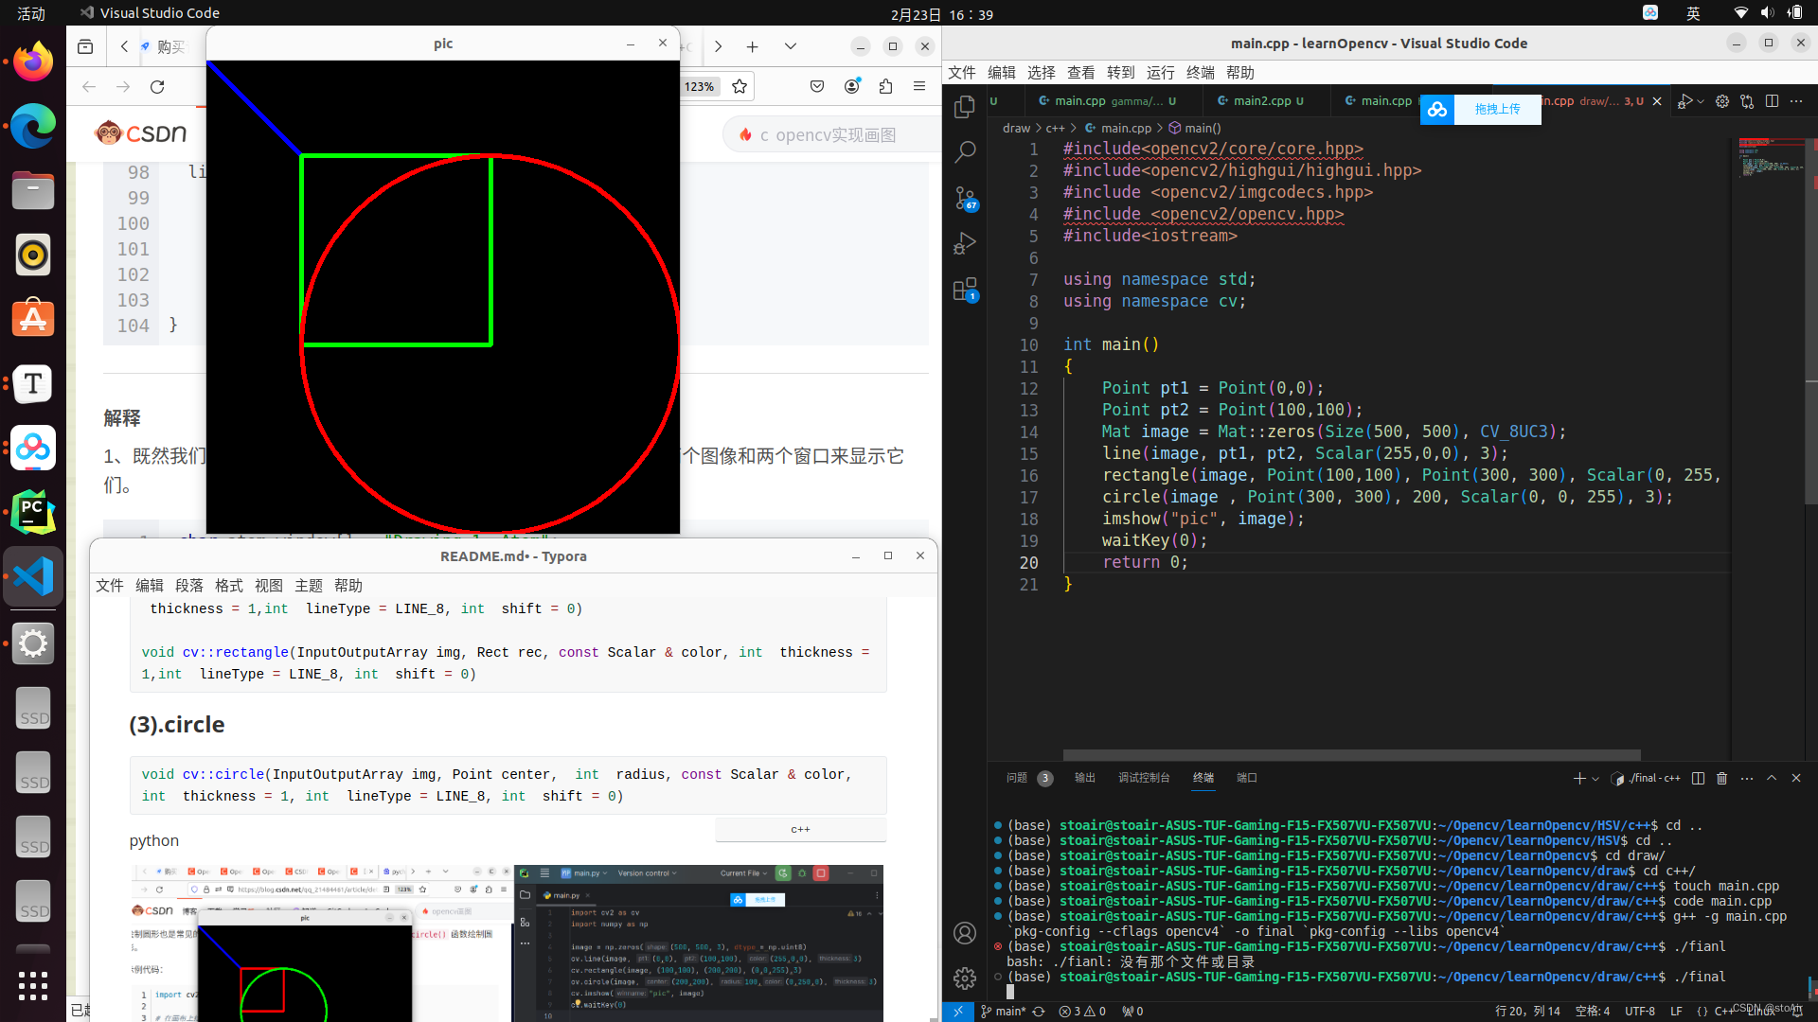
Task: Click the Debug C/C++ file run icon
Action: point(1684,101)
